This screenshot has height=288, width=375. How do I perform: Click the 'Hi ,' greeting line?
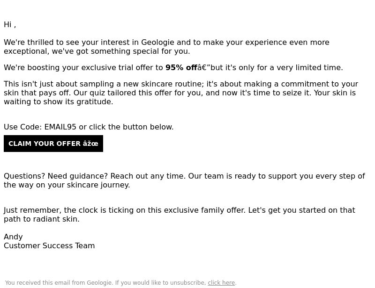pyautogui.click(x=10, y=25)
